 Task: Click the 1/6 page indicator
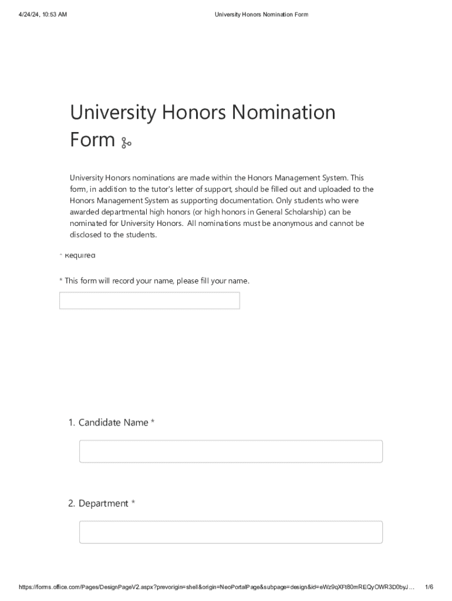click(x=429, y=587)
